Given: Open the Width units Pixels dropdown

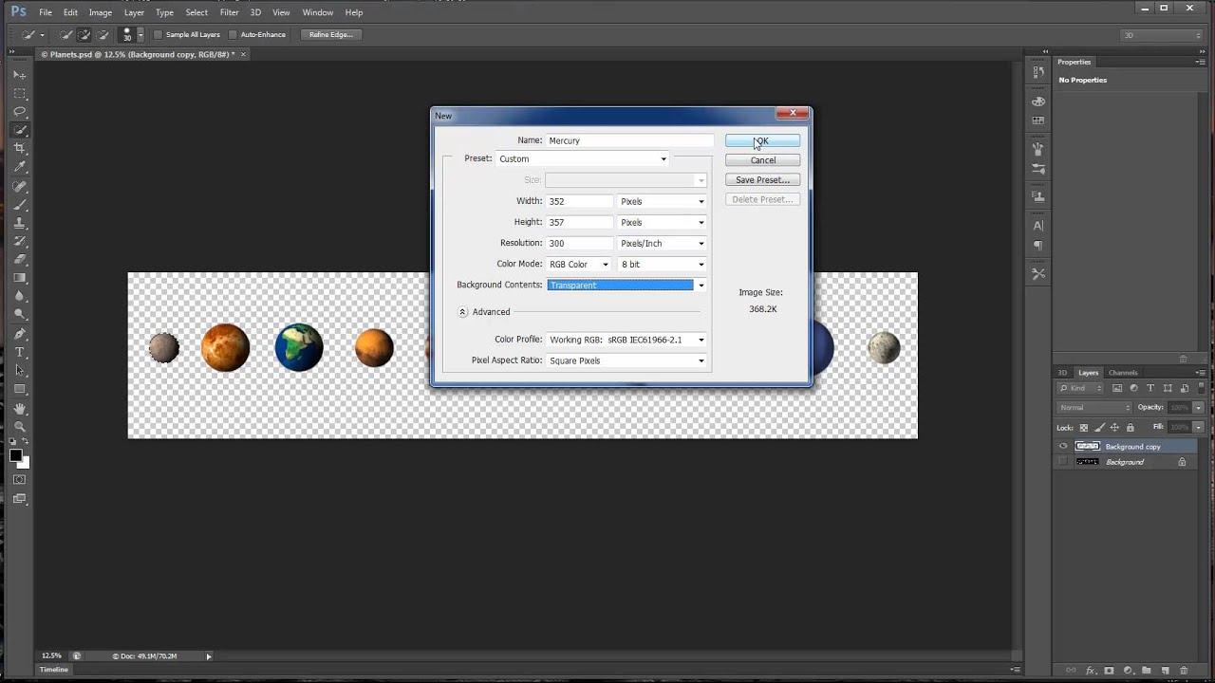Looking at the screenshot, I should pyautogui.click(x=662, y=201).
